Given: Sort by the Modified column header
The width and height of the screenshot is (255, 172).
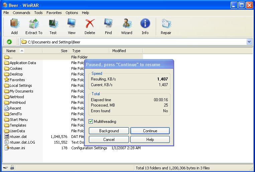Looking at the screenshot, I should pos(126,51).
